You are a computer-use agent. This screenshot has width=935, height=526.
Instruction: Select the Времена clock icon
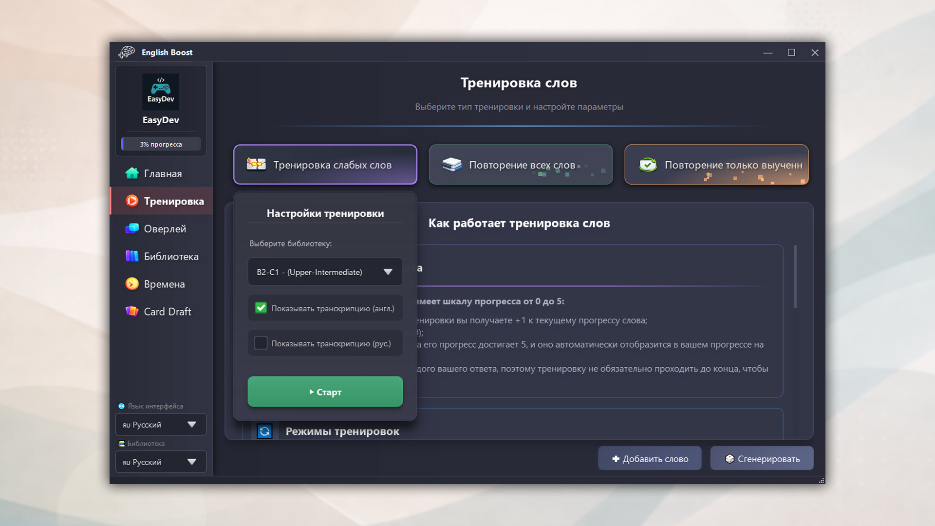pyautogui.click(x=132, y=284)
